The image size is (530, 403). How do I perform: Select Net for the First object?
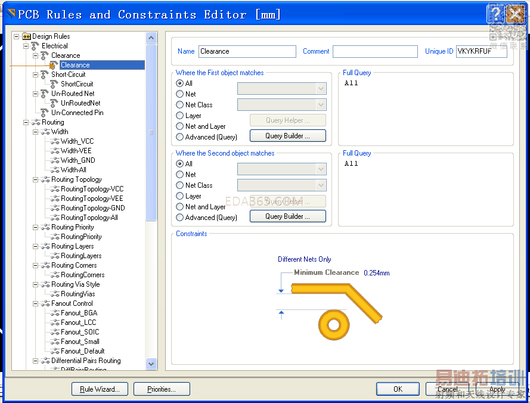pyautogui.click(x=180, y=94)
